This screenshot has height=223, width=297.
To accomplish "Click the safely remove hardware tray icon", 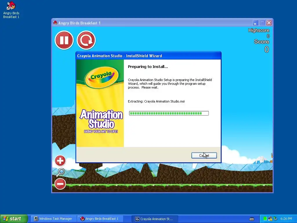I will point(276,219).
